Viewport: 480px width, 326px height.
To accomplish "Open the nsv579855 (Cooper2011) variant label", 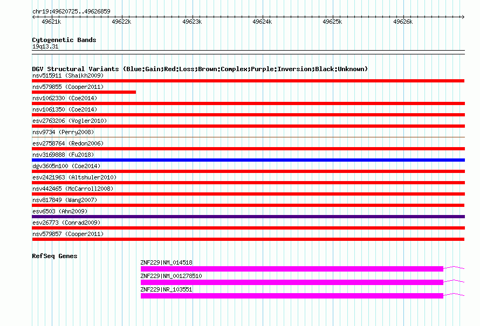I will [x=68, y=87].
